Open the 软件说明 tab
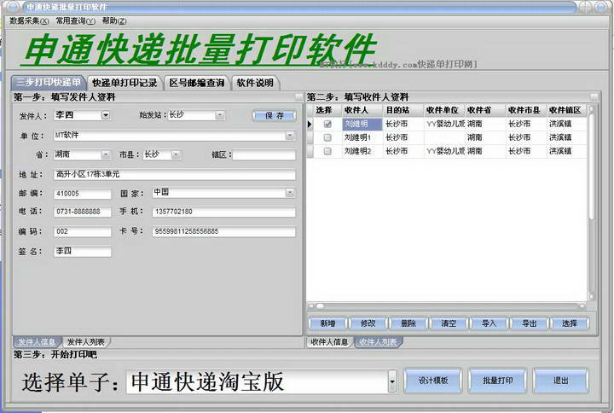Viewport: 614px width, 413px height. point(255,83)
